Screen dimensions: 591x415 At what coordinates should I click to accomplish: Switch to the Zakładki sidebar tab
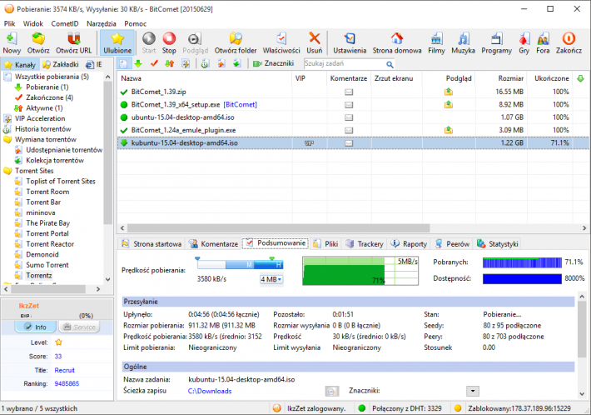tap(61, 64)
